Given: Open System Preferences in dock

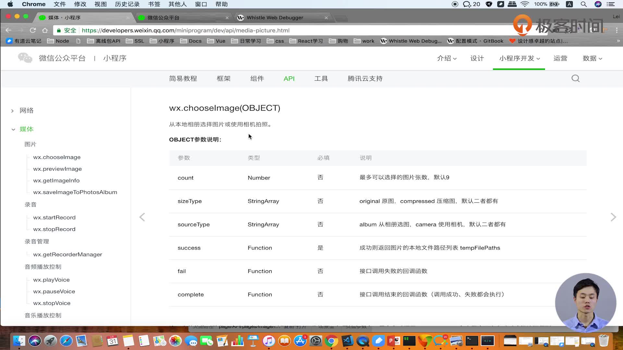Looking at the screenshot, I should point(316,341).
